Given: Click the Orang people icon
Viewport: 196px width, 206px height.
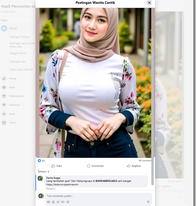Looking at the screenshot, I should pos(4,79).
